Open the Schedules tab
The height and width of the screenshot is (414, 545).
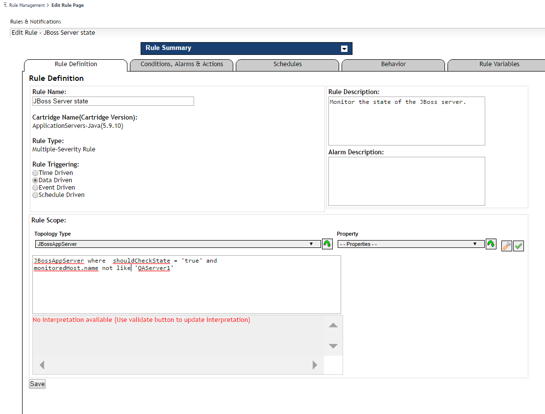287,64
